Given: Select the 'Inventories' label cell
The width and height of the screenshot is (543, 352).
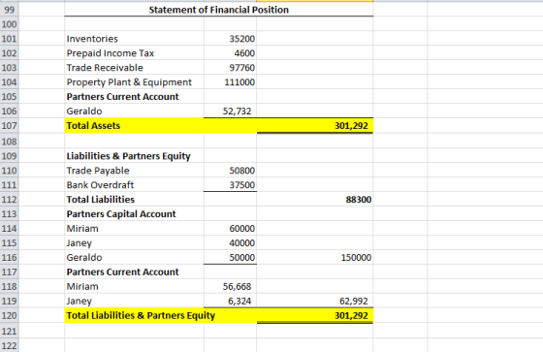Looking at the screenshot, I should coord(134,39).
